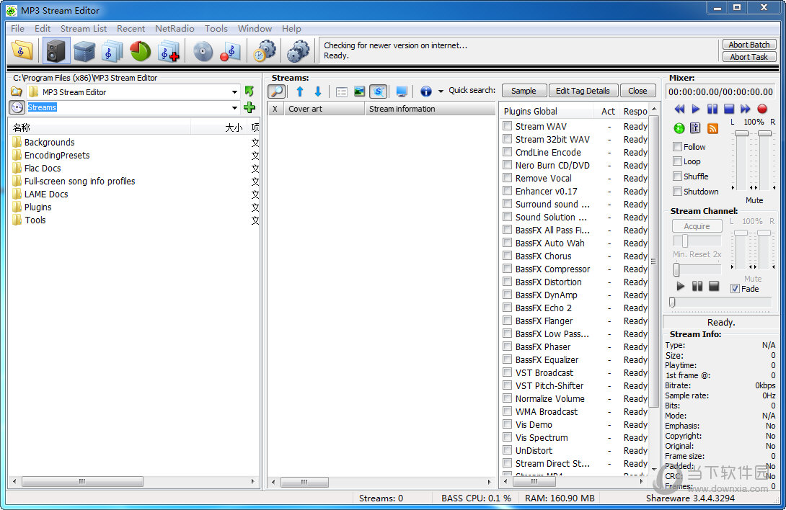Click the green globe icon in Mixer

679,128
